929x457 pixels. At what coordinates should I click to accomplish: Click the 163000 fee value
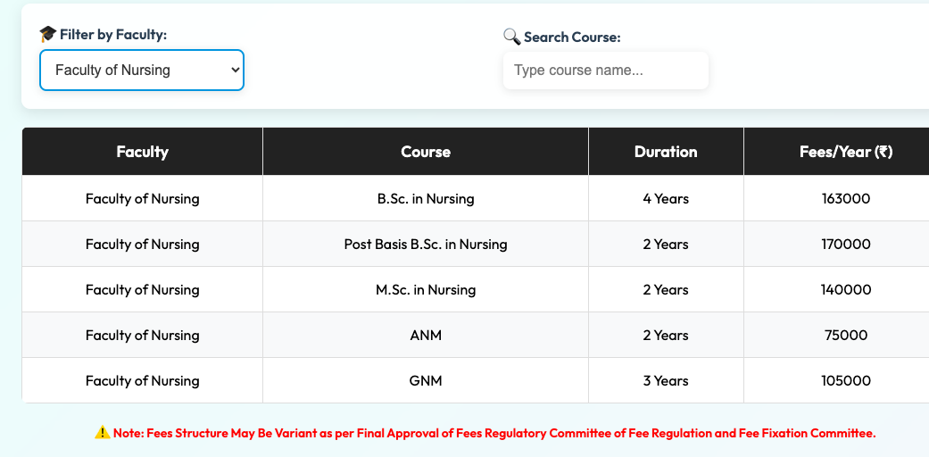tap(845, 199)
